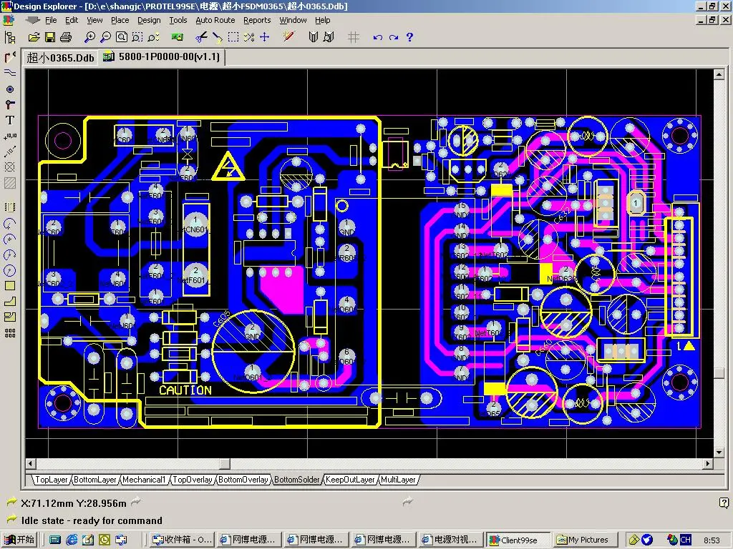
Task: Open the My Pictures taskbar window
Action: click(x=584, y=540)
